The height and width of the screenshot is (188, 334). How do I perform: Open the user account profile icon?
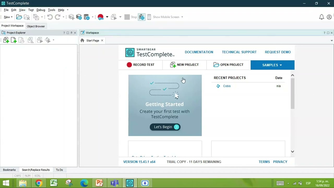pos(329,17)
